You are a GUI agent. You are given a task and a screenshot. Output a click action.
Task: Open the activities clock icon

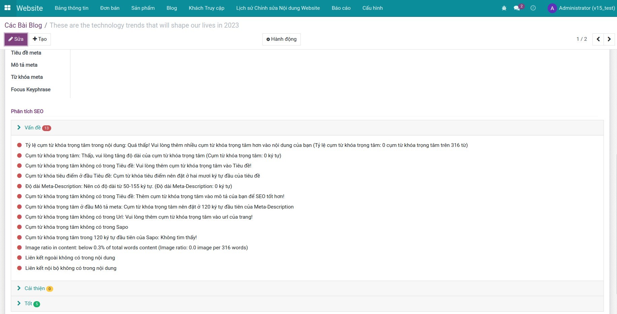pos(533,8)
